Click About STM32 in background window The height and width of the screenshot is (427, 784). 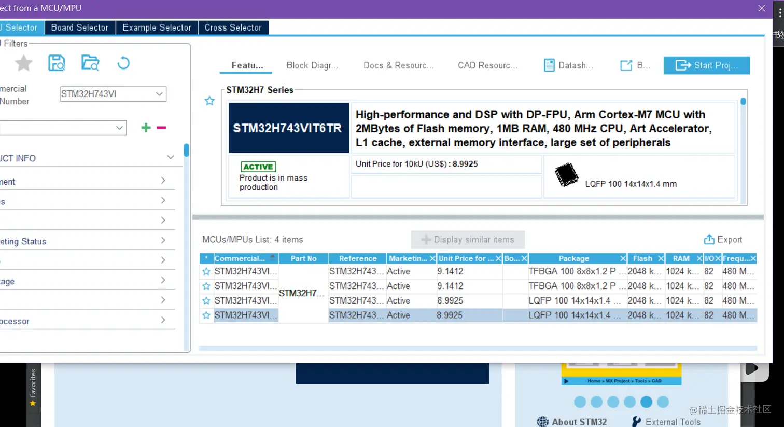pos(571,421)
